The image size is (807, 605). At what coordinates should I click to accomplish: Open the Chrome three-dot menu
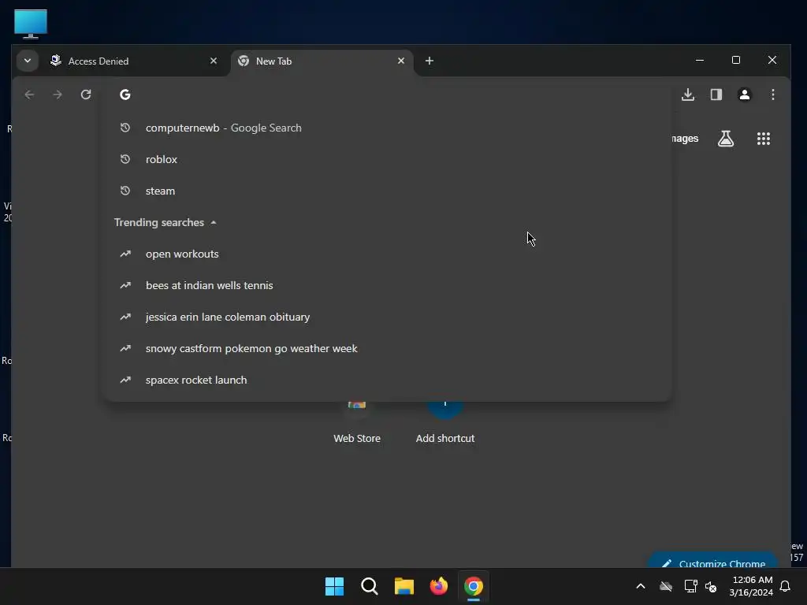(x=773, y=95)
